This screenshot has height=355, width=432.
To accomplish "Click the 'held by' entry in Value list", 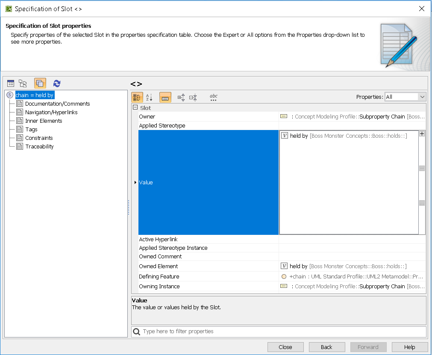I will 349,136.
